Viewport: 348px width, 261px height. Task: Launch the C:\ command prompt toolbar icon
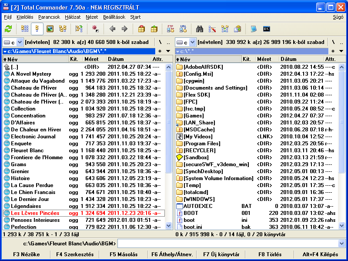pyautogui.click(x=266, y=29)
